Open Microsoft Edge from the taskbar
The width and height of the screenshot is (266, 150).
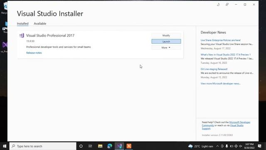[x=110, y=146]
